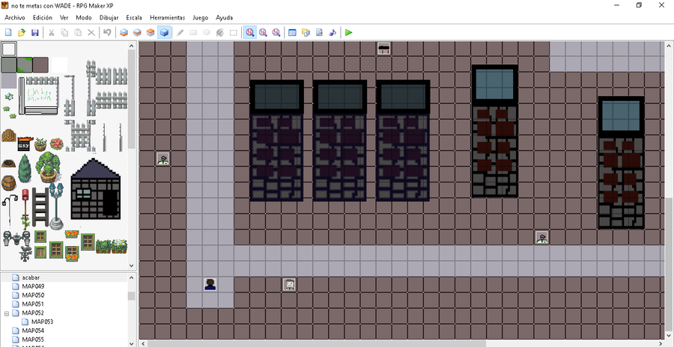Open the Script Editor

(319, 32)
